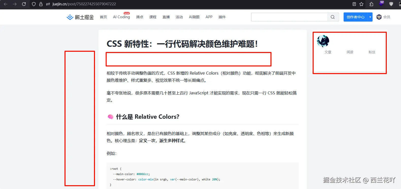The height and width of the screenshot is (189, 401).
Task: Open the 会员 membership link
Action: pos(383,17)
